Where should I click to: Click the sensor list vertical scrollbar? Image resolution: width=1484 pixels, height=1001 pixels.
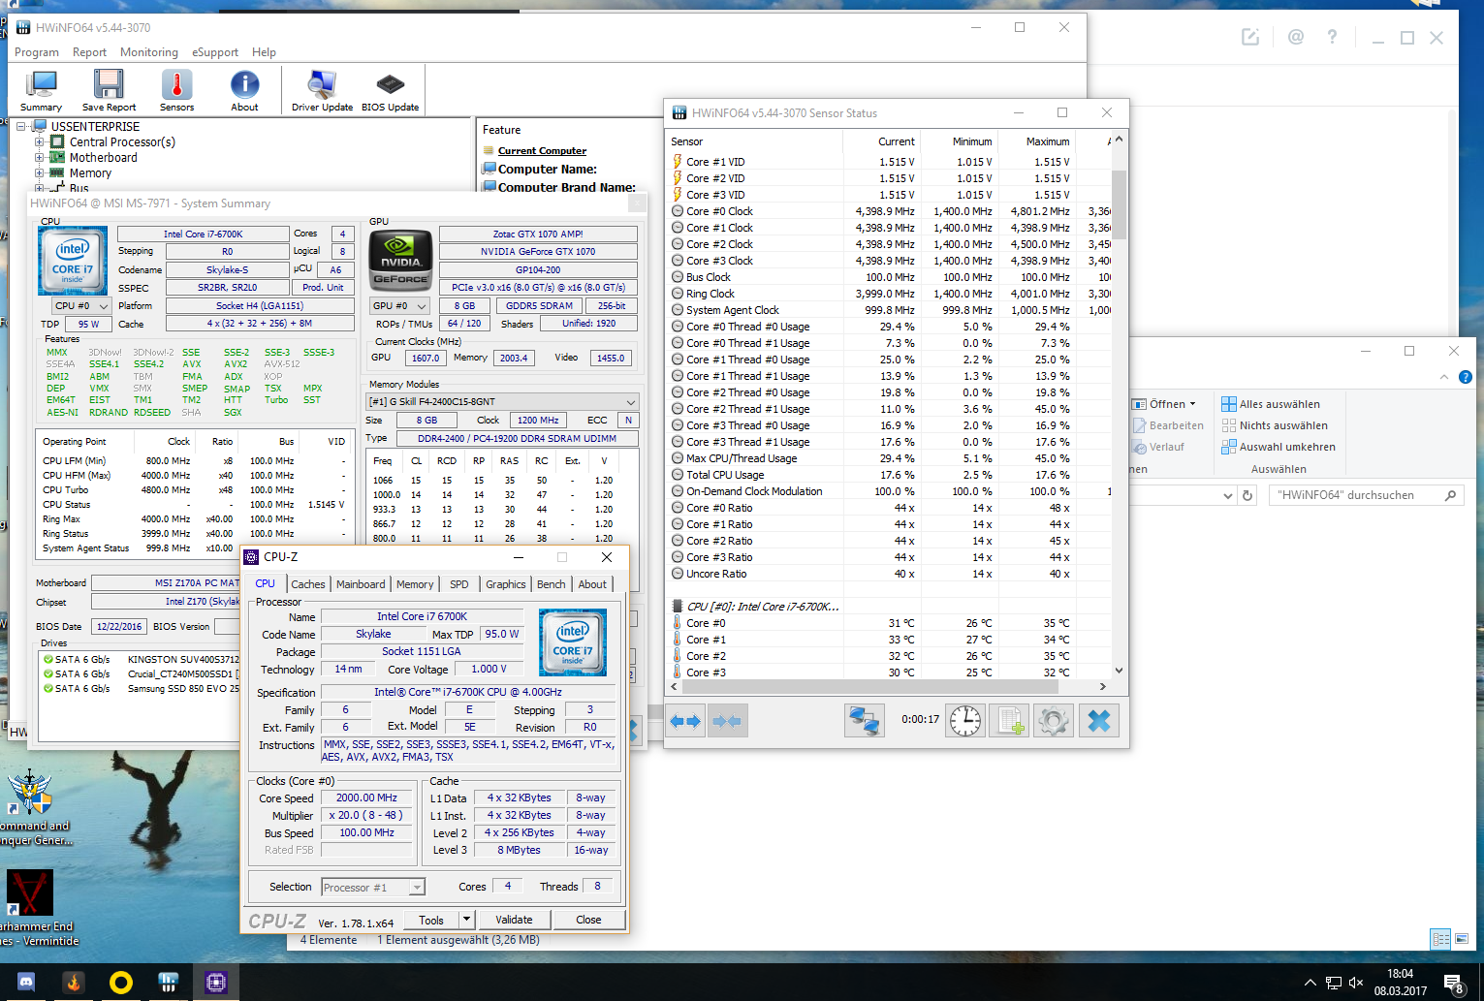[1119, 405]
